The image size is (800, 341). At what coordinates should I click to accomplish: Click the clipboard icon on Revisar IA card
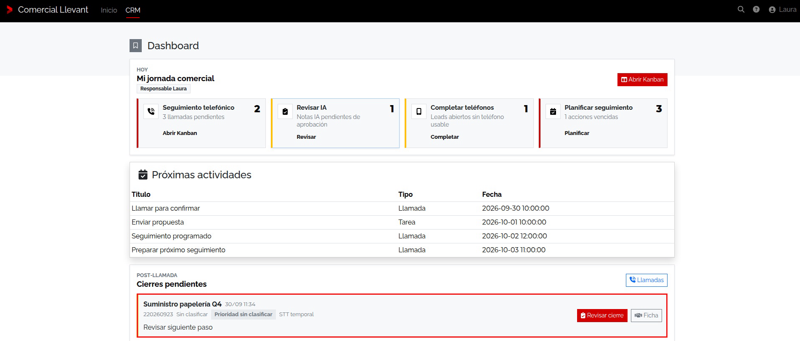click(x=285, y=111)
